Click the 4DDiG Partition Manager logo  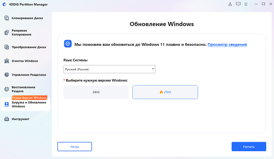pos(5,4)
